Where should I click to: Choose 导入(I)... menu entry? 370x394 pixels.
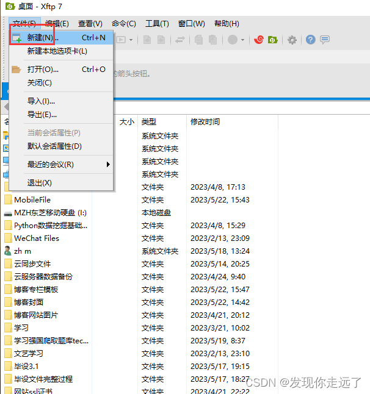tap(61, 101)
